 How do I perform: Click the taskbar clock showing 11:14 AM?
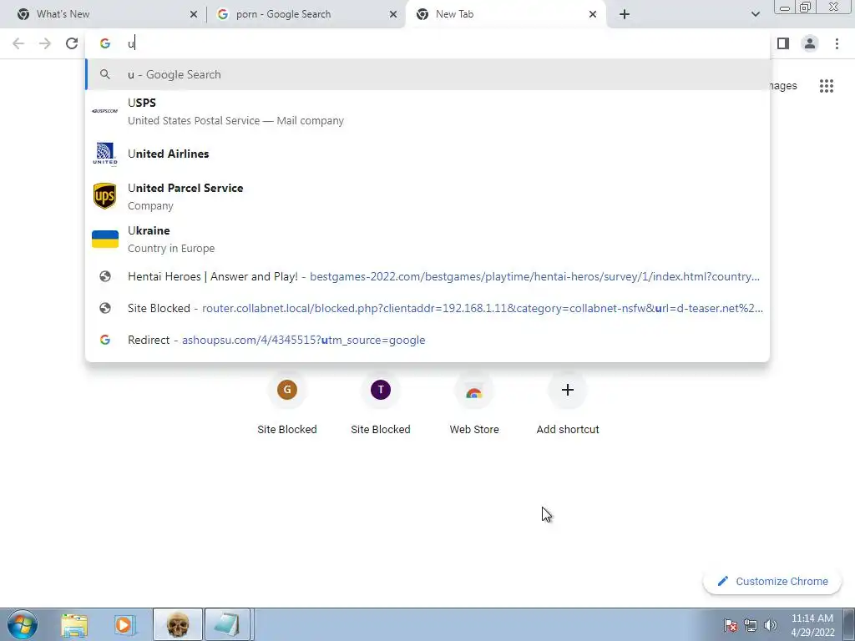(x=812, y=625)
